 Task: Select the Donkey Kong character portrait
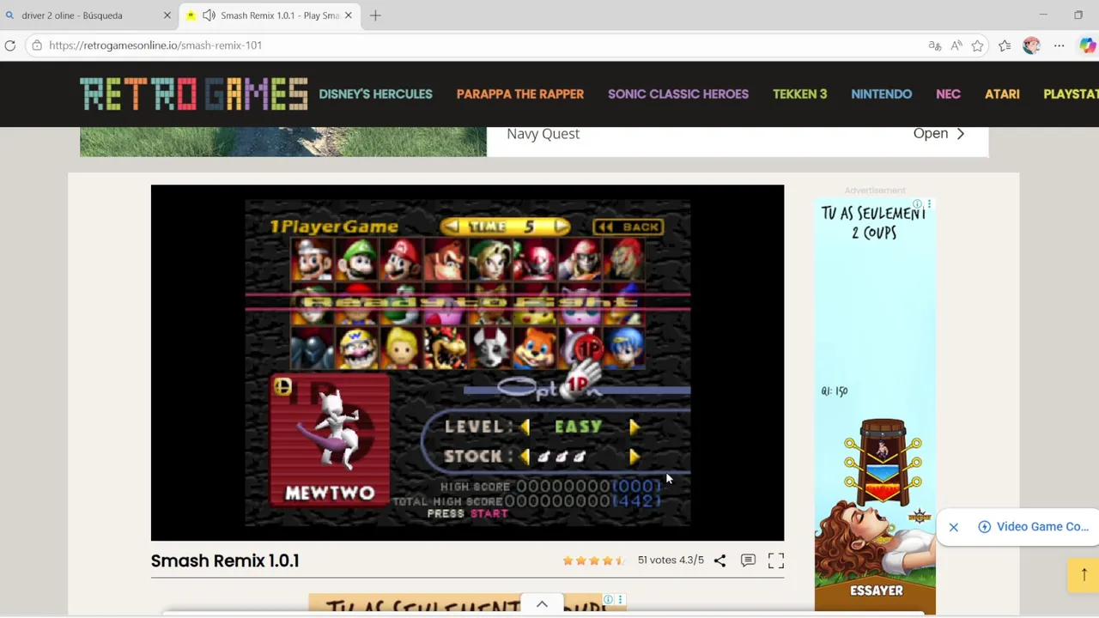(x=446, y=260)
